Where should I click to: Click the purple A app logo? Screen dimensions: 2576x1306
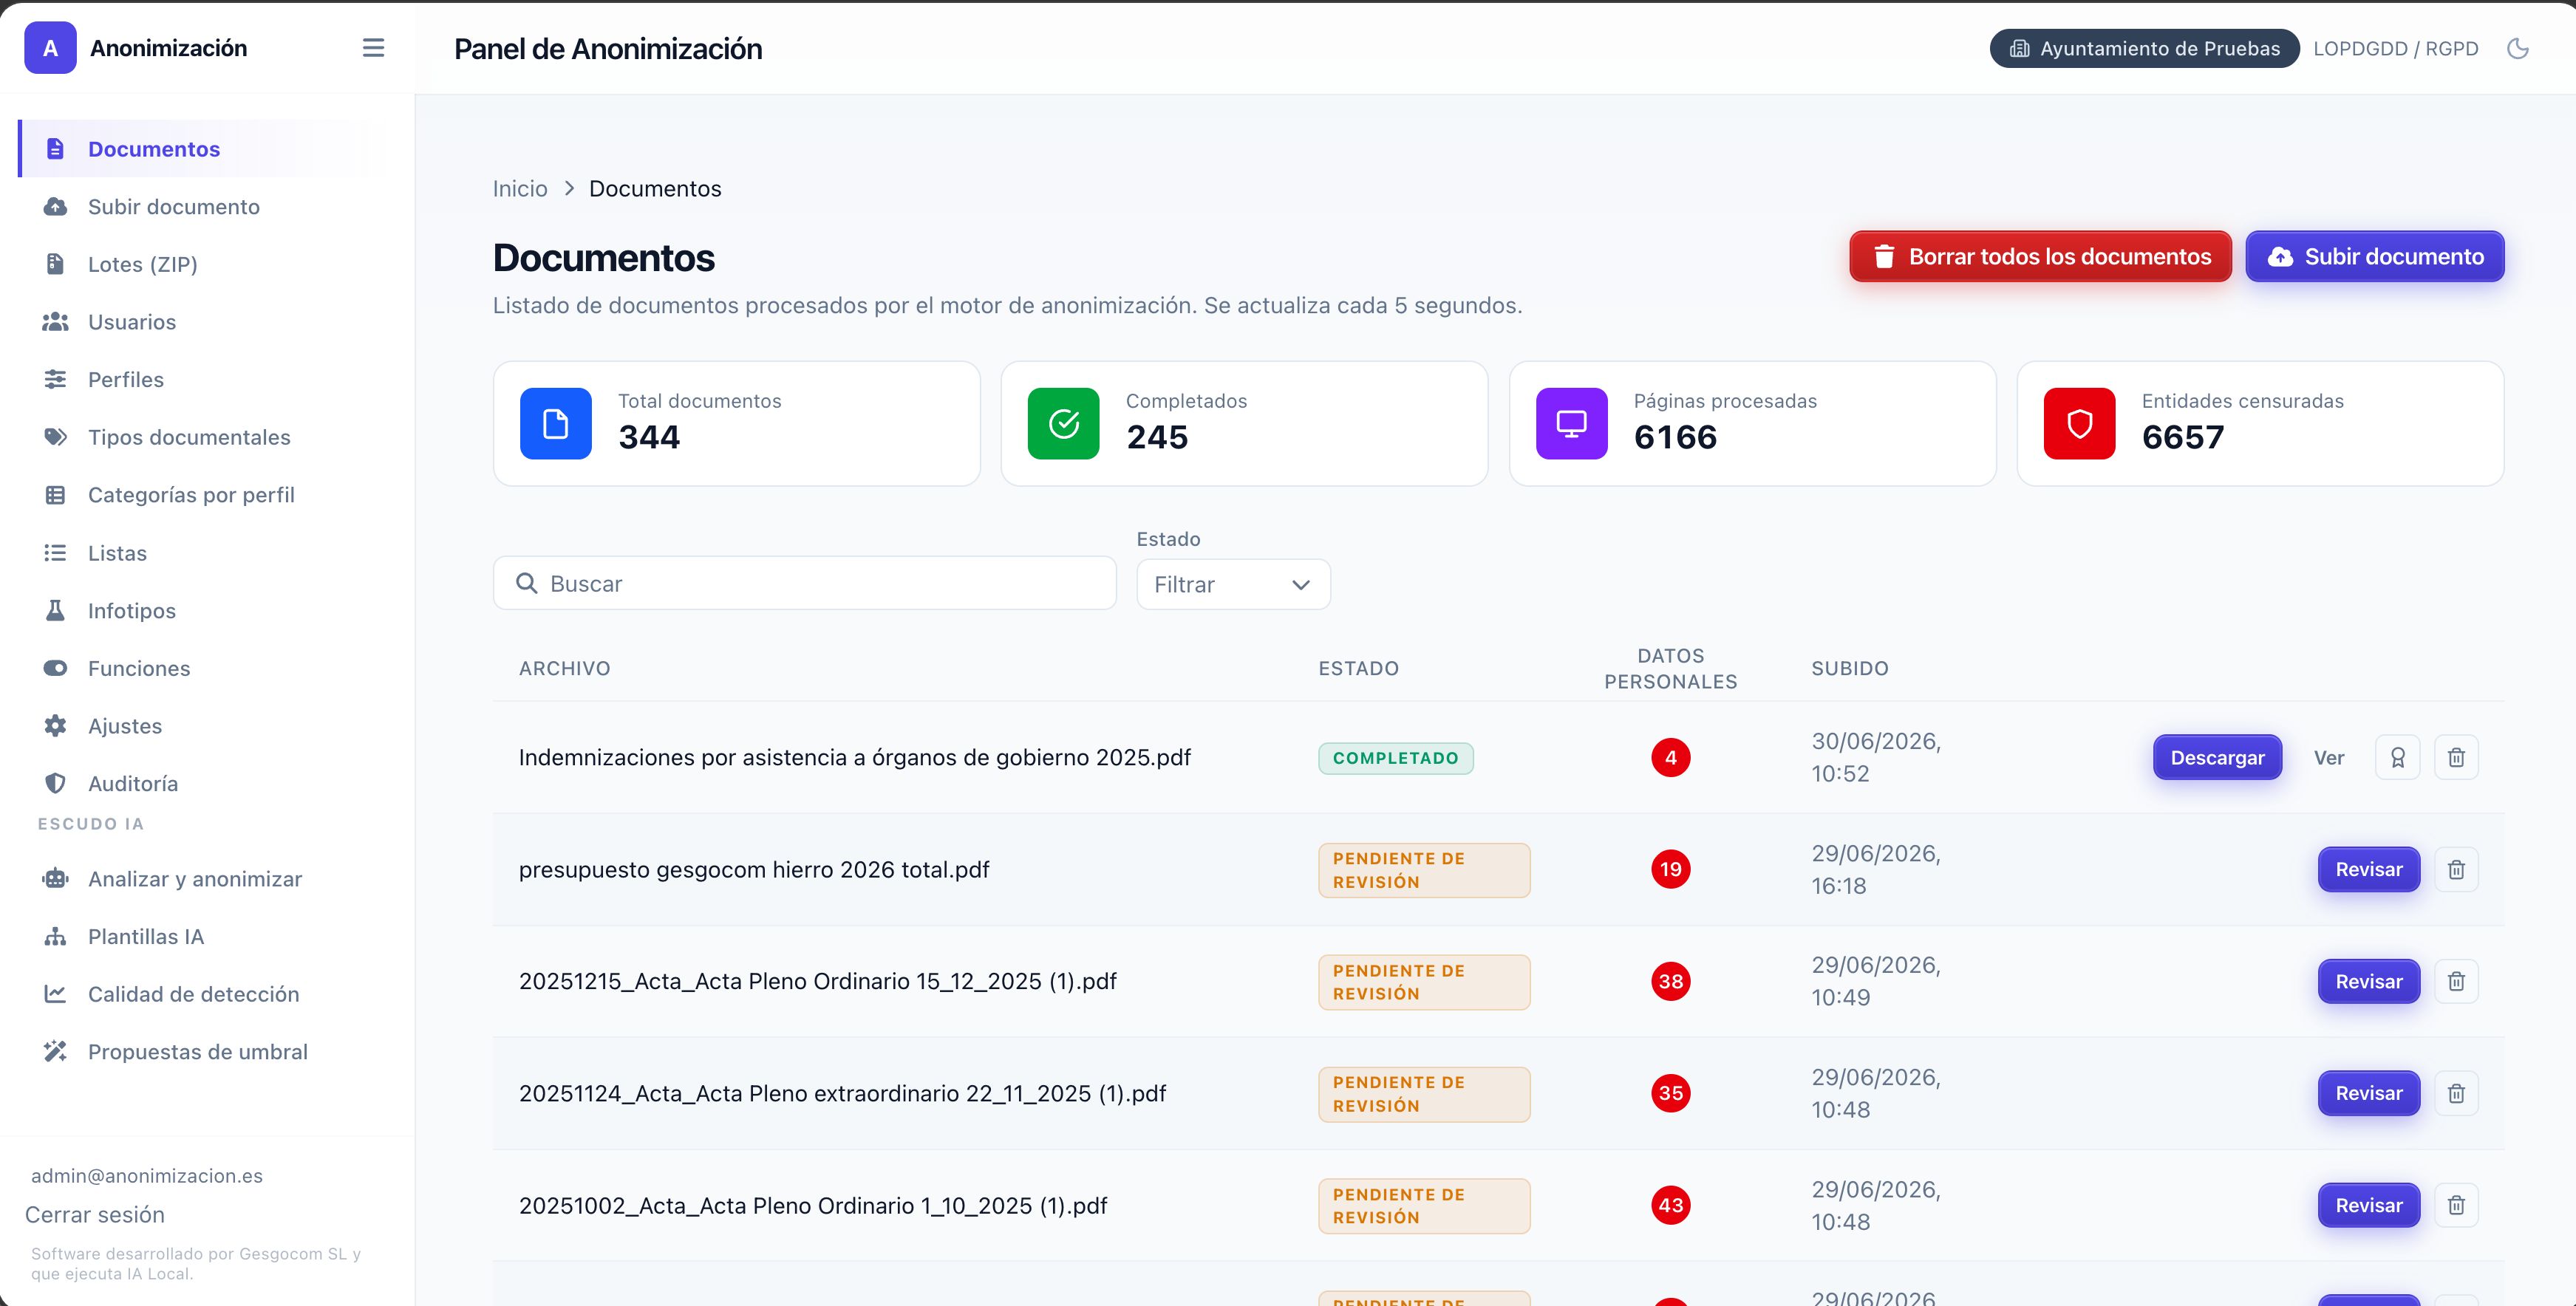point(50,48)
